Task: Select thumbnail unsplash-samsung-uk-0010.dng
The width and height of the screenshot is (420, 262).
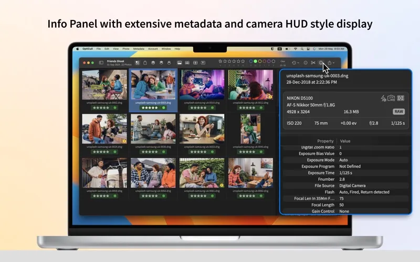Action: tap(202, 84)
